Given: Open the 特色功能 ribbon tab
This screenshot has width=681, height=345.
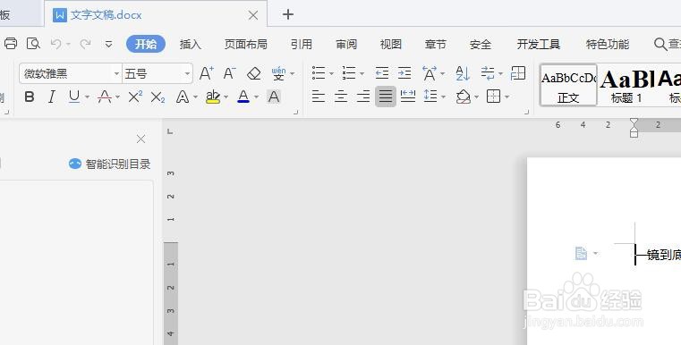Looking at the screenshot, I should [x=607, y=45].
